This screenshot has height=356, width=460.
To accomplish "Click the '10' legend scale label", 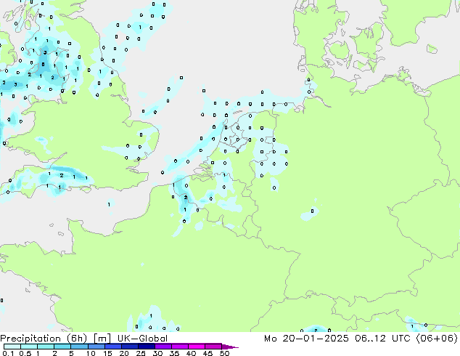I will coord(91,353).
